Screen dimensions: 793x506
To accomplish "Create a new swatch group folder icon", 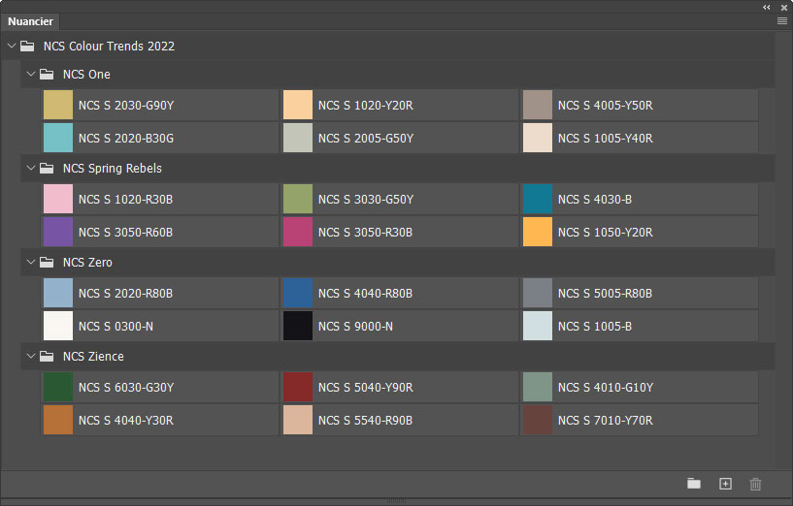I will coord(694,484).
